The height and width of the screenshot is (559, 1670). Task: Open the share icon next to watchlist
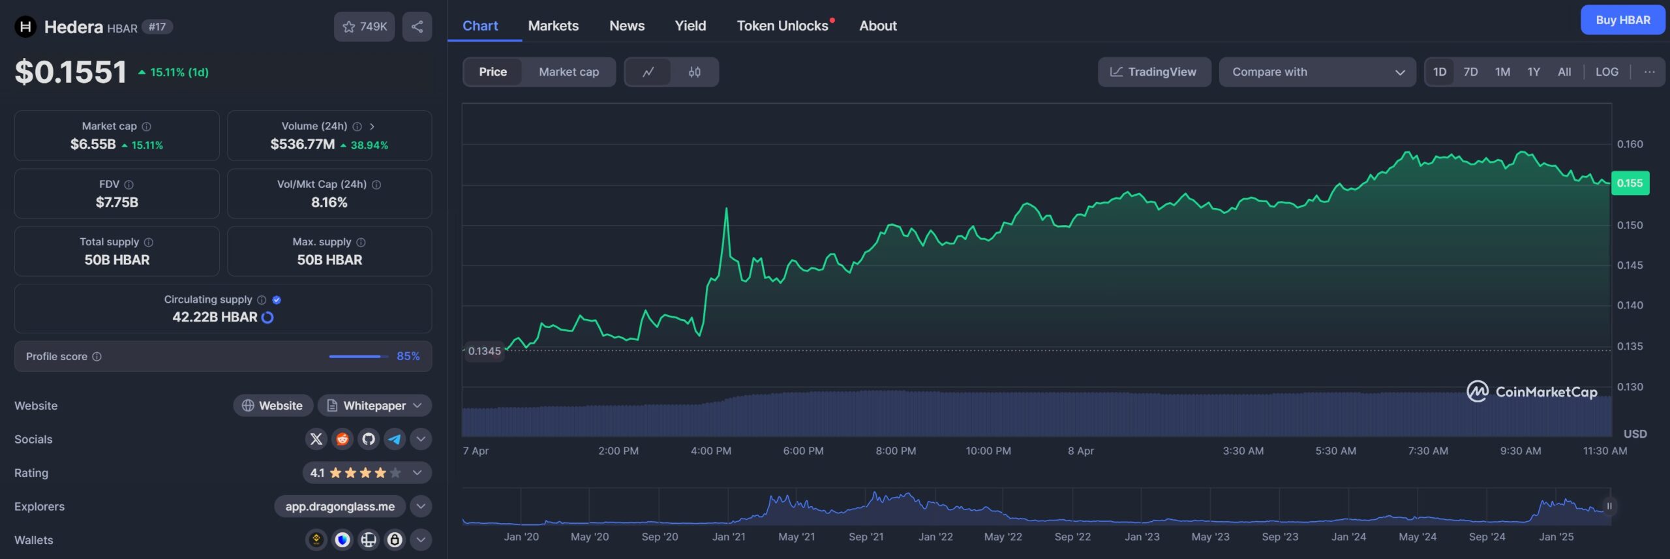(417, 27)
